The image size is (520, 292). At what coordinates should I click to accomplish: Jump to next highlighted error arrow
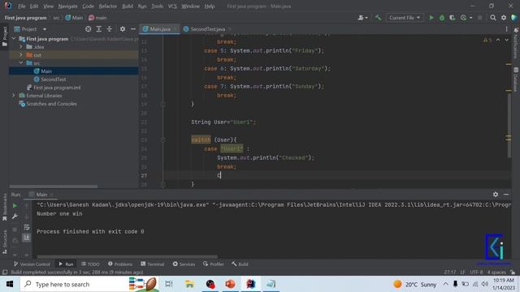click(x=506, y=40)
